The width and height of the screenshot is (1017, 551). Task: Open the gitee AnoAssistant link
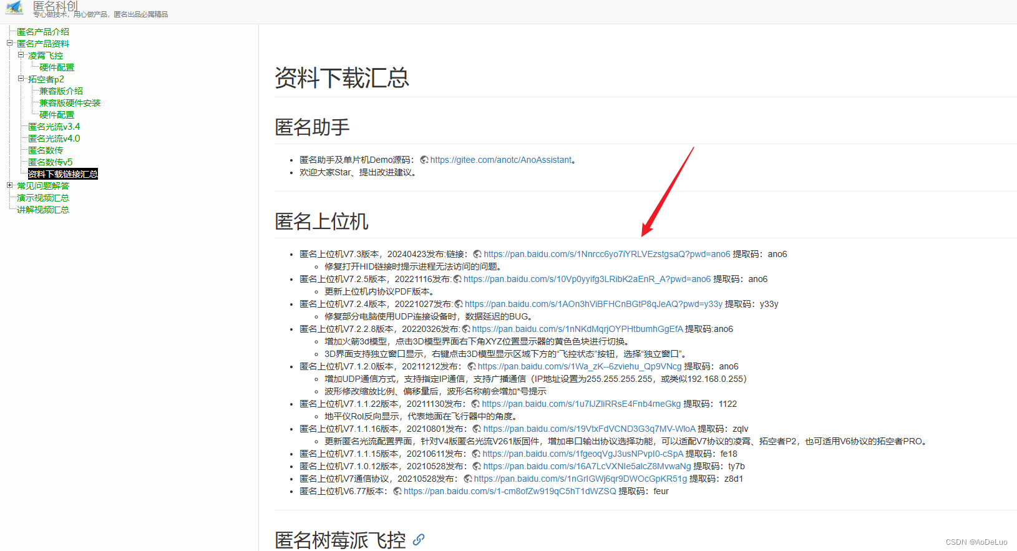click(x=501, y=160)
